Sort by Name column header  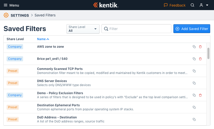pyautogui.click(x=43, y=39)
